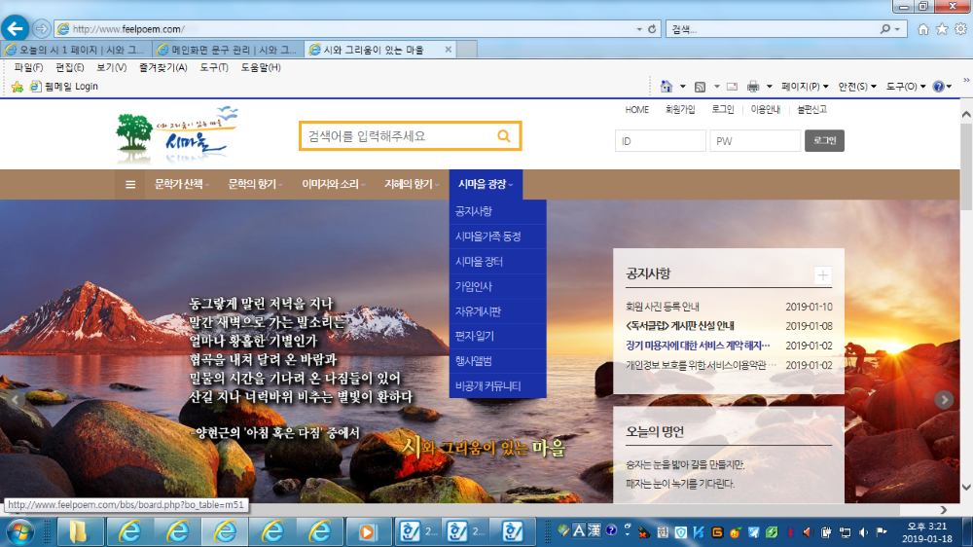Open the 편집(E) menu
The height and width of the screenshot is (547, 973).
pos(69,67)
